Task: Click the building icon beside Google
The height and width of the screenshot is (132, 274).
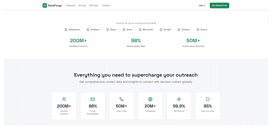Action: (x=161, y=30)
